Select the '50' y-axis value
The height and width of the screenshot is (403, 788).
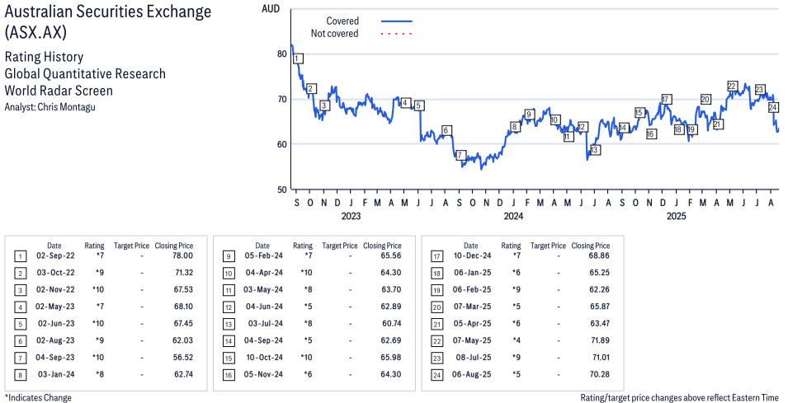(x=281, y=190)
